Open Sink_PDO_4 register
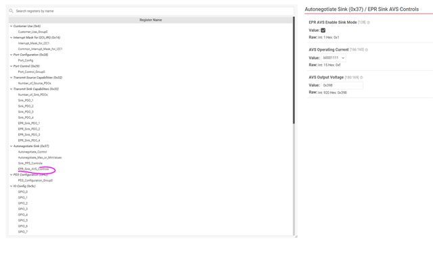This screenshot has width=433, height=260. tap(26, 118)
